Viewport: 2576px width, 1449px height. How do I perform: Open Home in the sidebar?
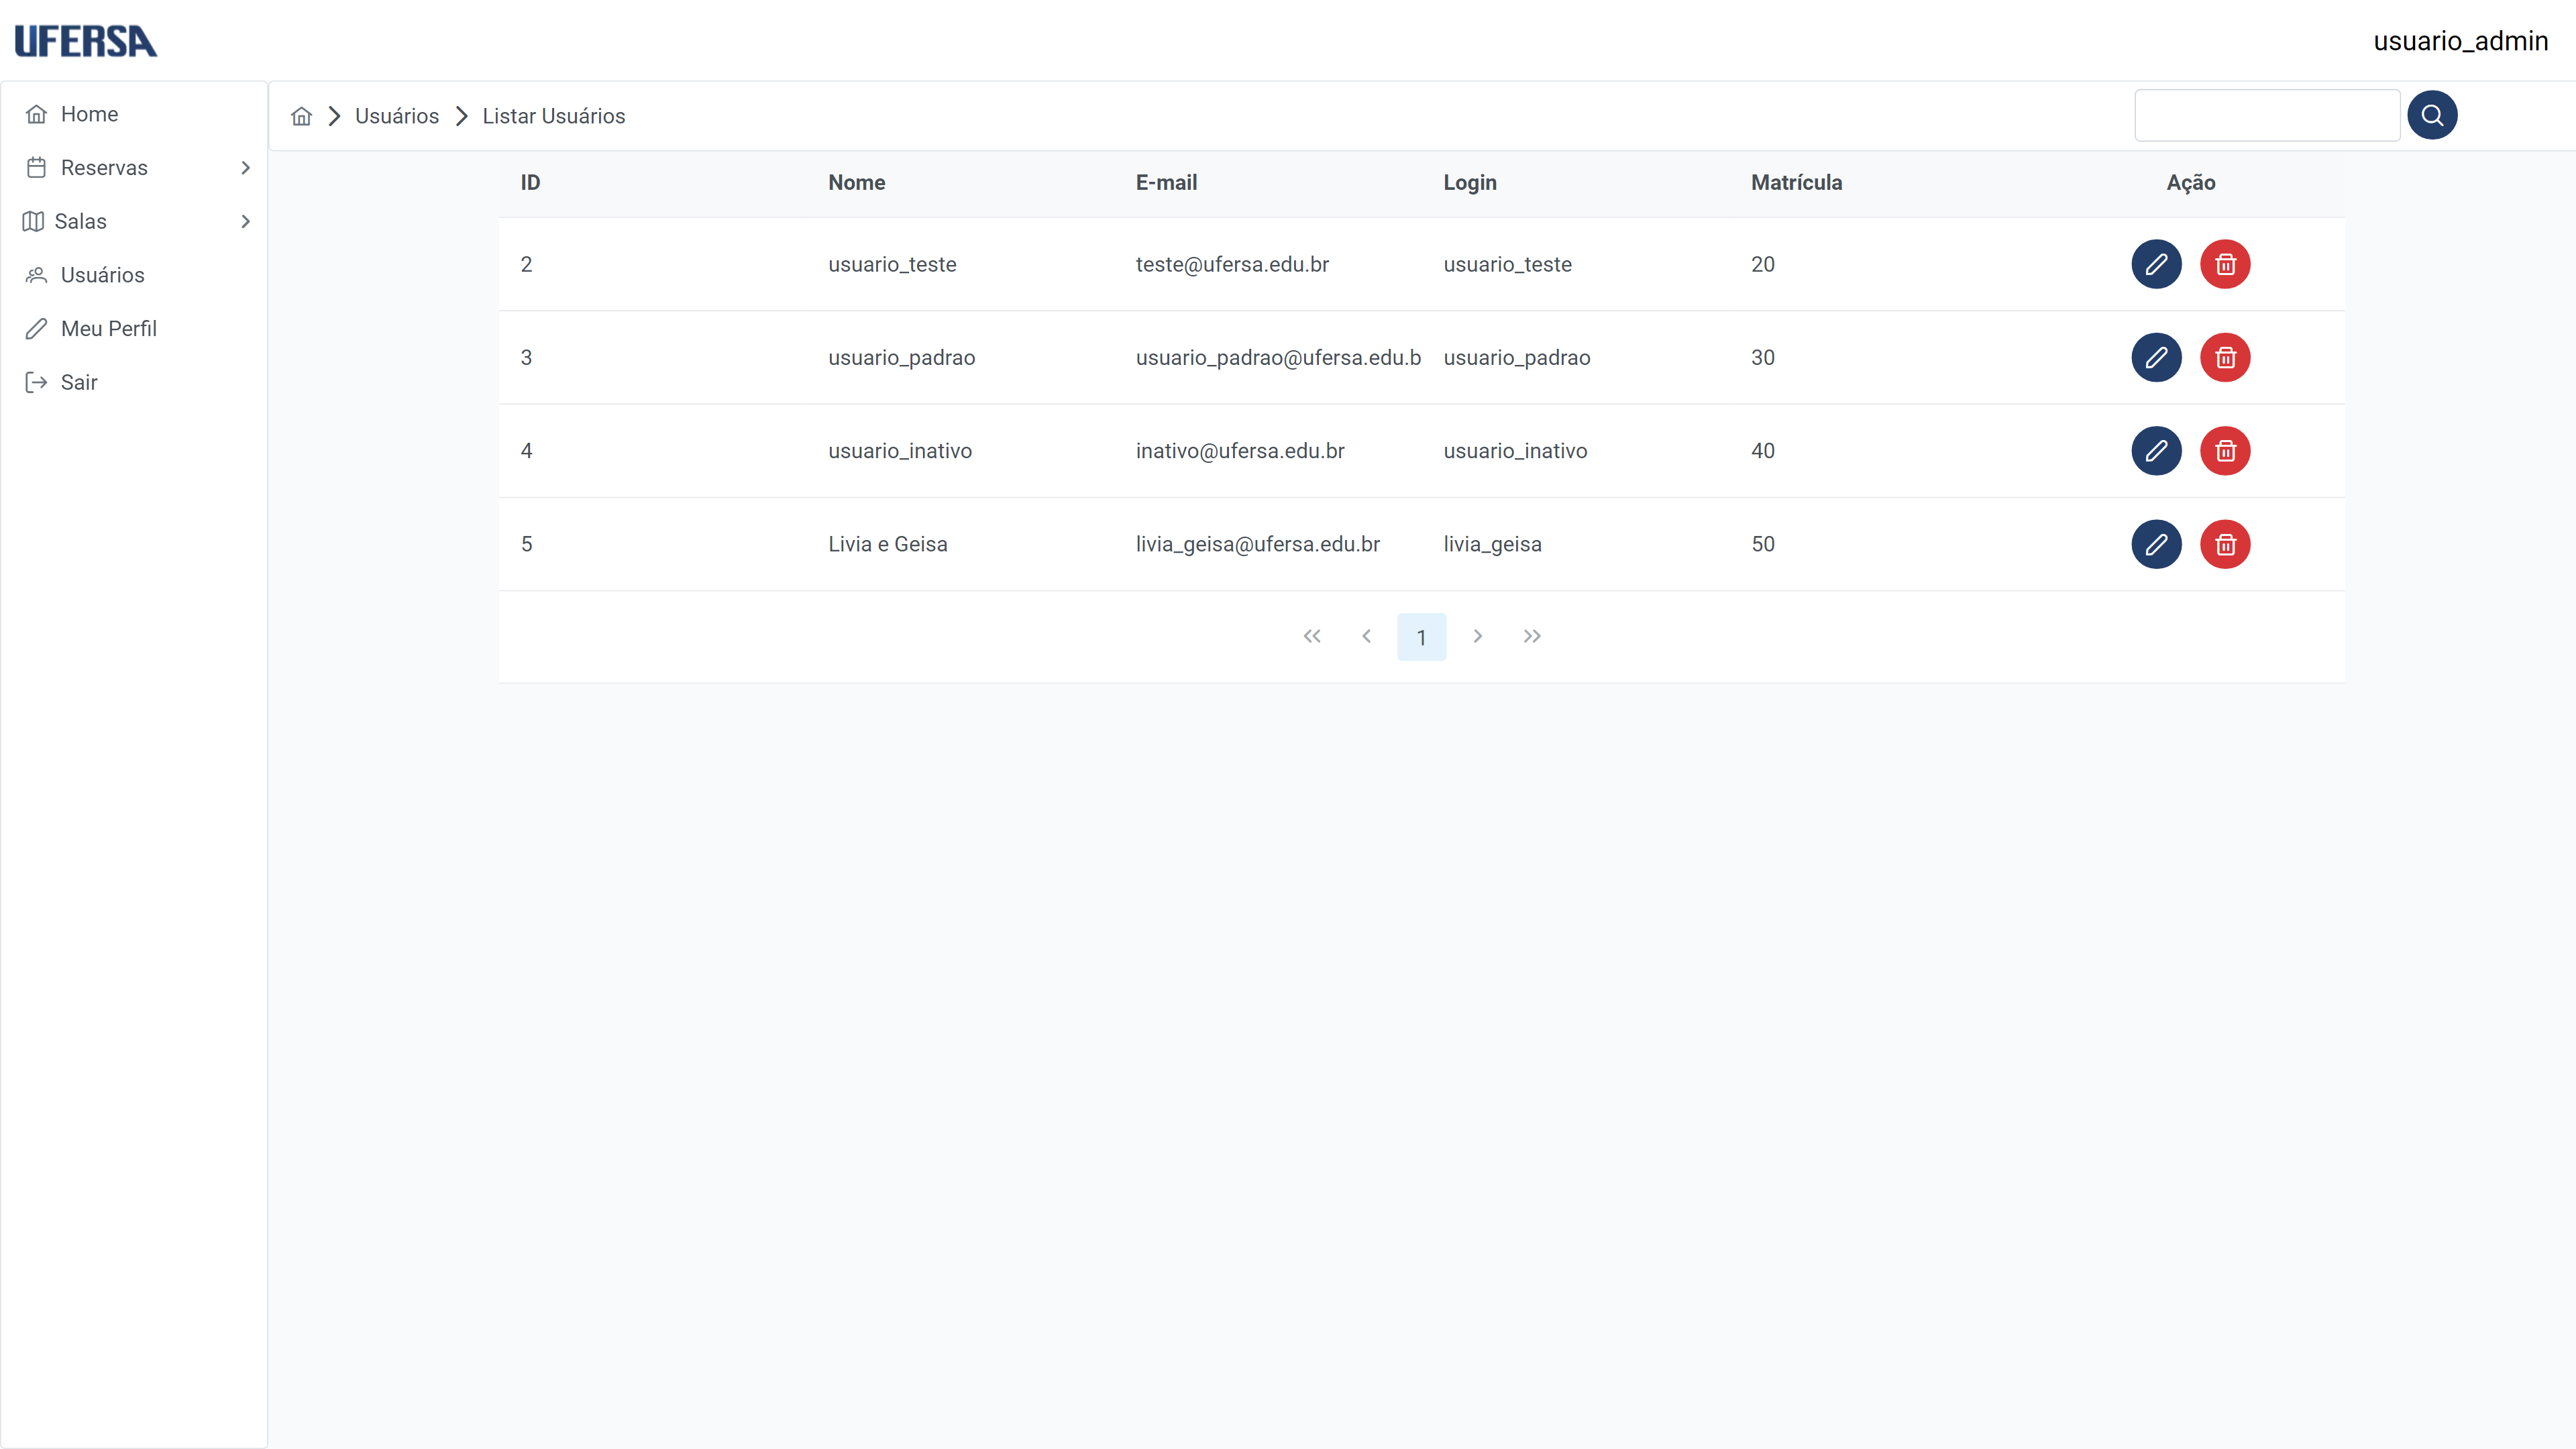(x=134, y=114)
